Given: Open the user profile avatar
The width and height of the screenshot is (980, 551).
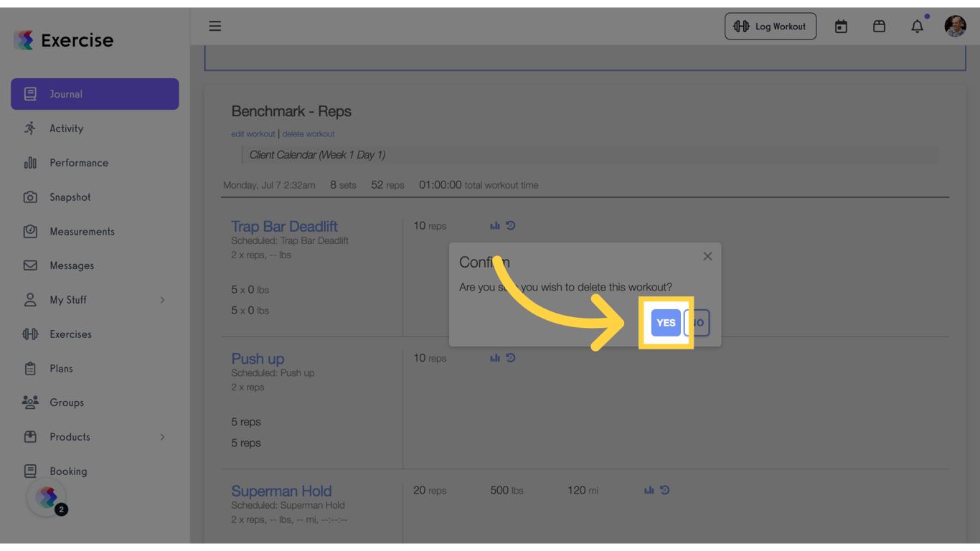Looking at the screenshot, I should pyautogui.click(x=955, y=27).
